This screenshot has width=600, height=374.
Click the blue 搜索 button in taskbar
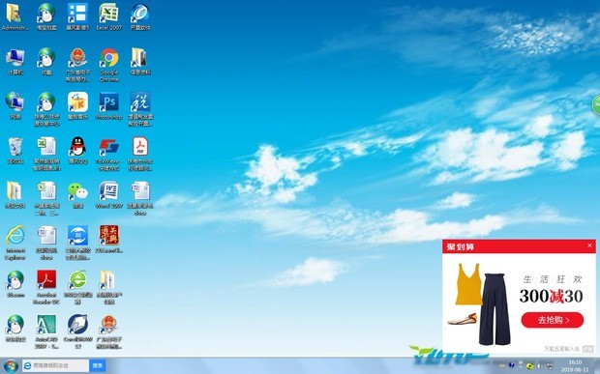pos(98,365)
